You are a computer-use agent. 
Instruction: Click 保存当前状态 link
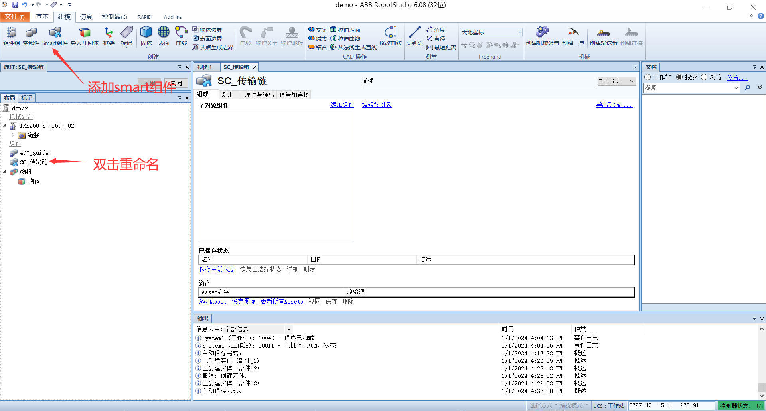[217, 269]
